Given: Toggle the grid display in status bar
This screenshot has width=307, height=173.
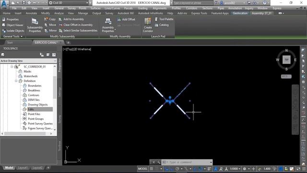Looking at the screenshot, I should tap(152, 169).
